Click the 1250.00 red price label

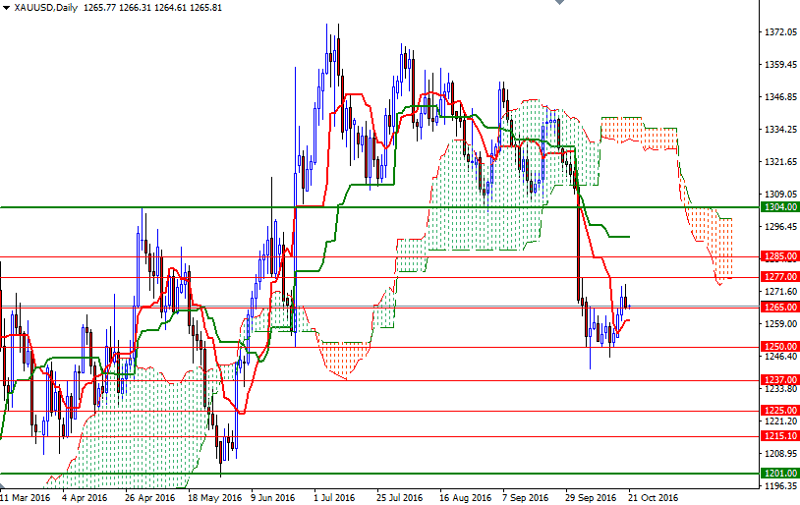tap(780, 347)
